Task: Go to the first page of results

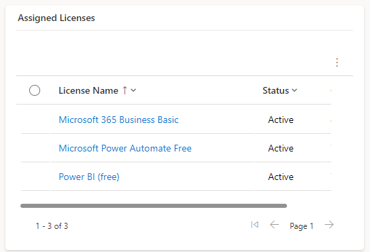Action: pyautogui.click(x=254, y=225)
